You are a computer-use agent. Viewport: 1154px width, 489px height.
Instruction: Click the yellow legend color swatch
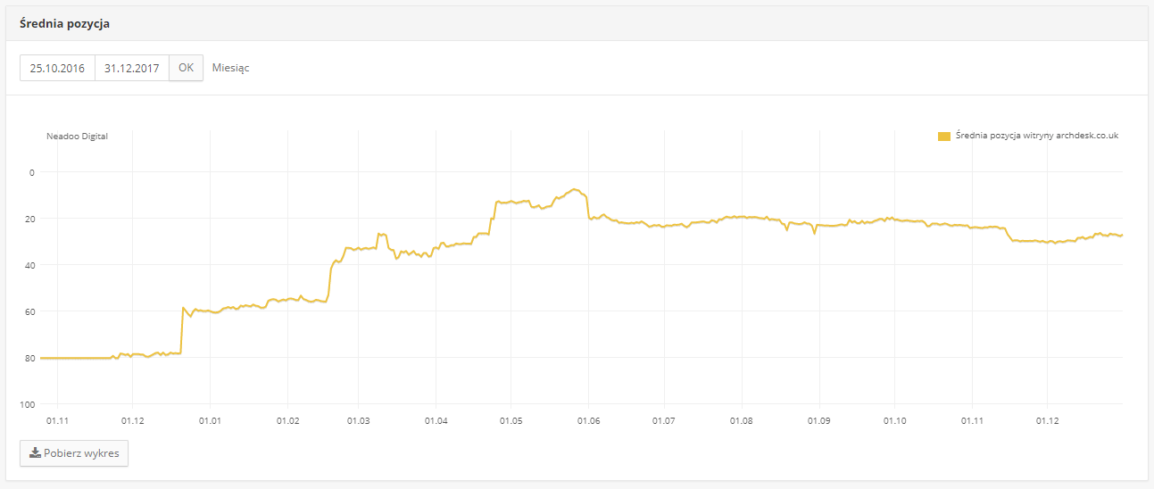(x=943, y=137)
